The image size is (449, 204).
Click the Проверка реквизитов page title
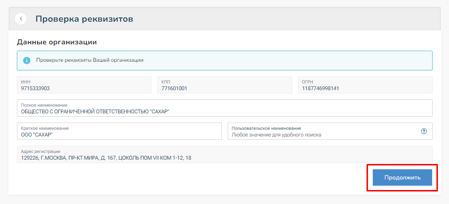tap(84, 19)
